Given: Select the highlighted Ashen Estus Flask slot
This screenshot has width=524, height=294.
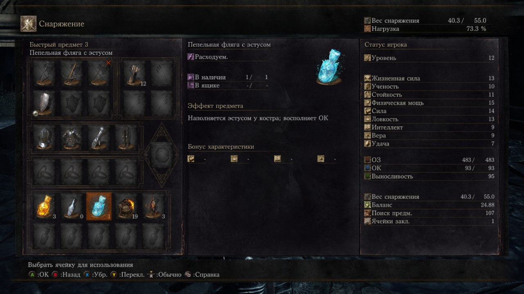Looking at the screenshot, I should pyautogui.click(x=99, y=206).
